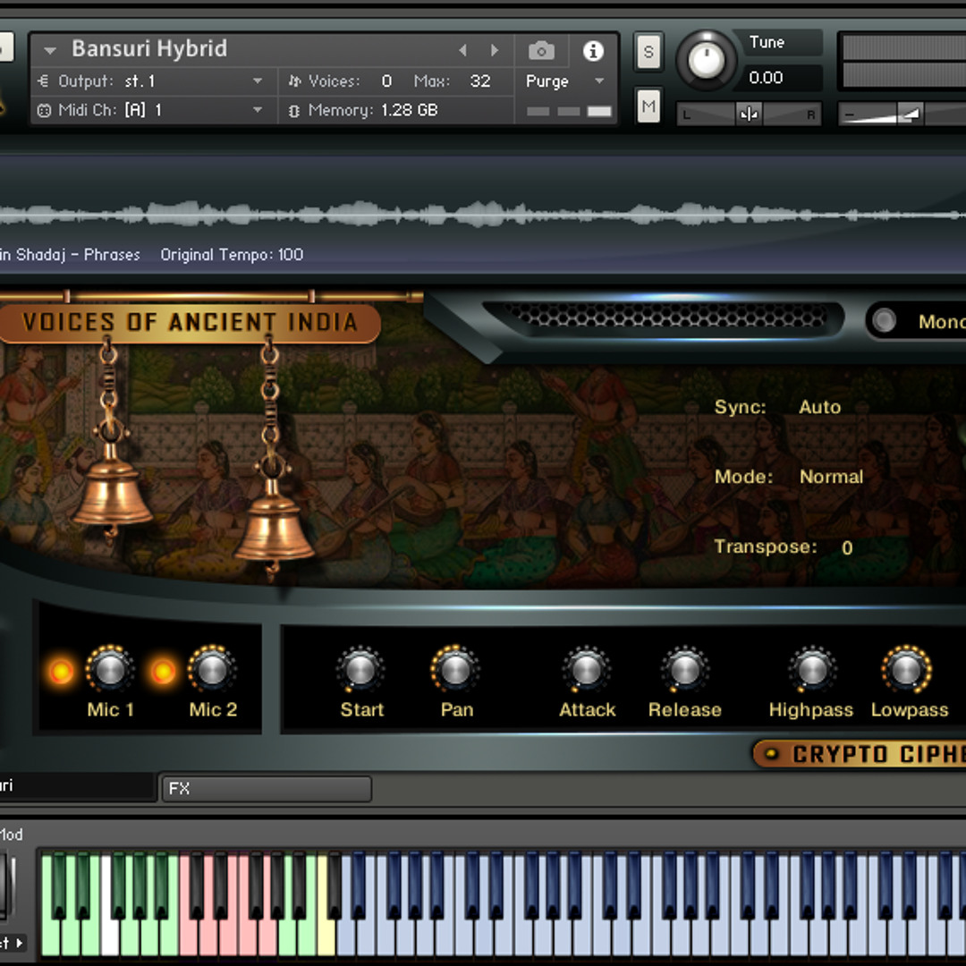Click the Tune knob
The height and width of the screenshot is (966, 966).
[706, 60]
